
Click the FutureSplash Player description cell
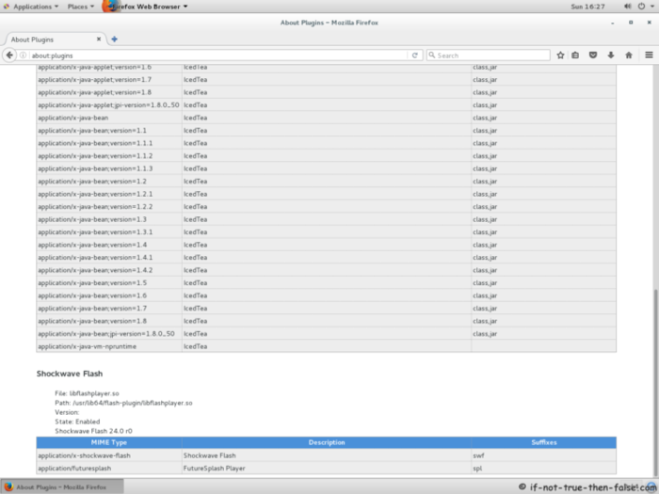pos(327,468)
